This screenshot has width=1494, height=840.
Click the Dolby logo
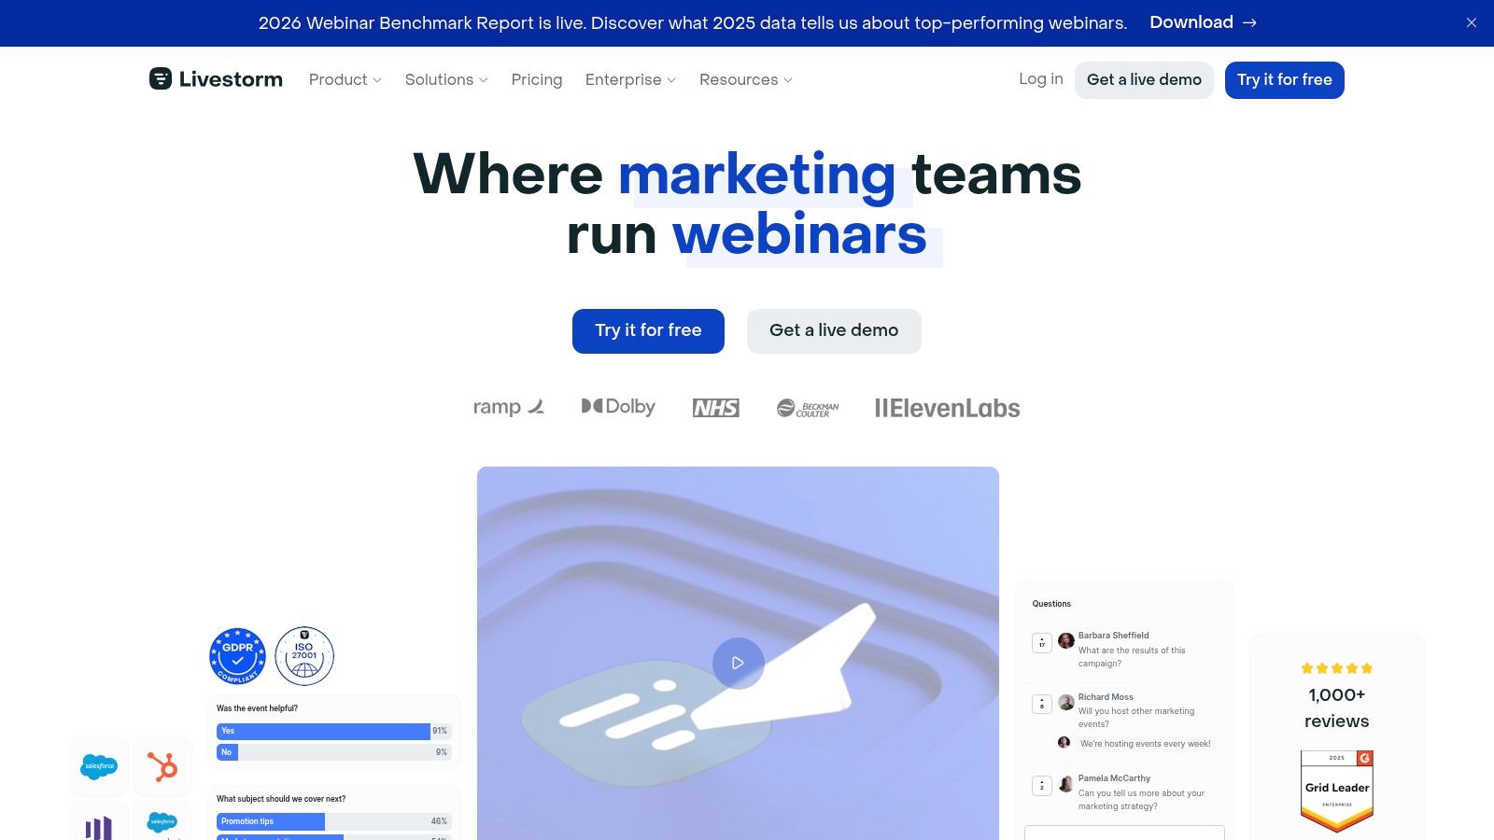point(618,407)
